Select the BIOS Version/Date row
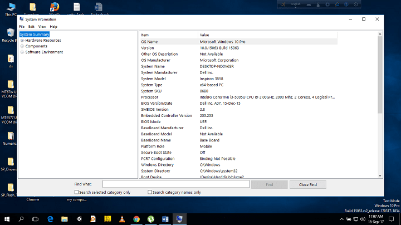Screen dimensions: 401x225 [x=238, y=103]
